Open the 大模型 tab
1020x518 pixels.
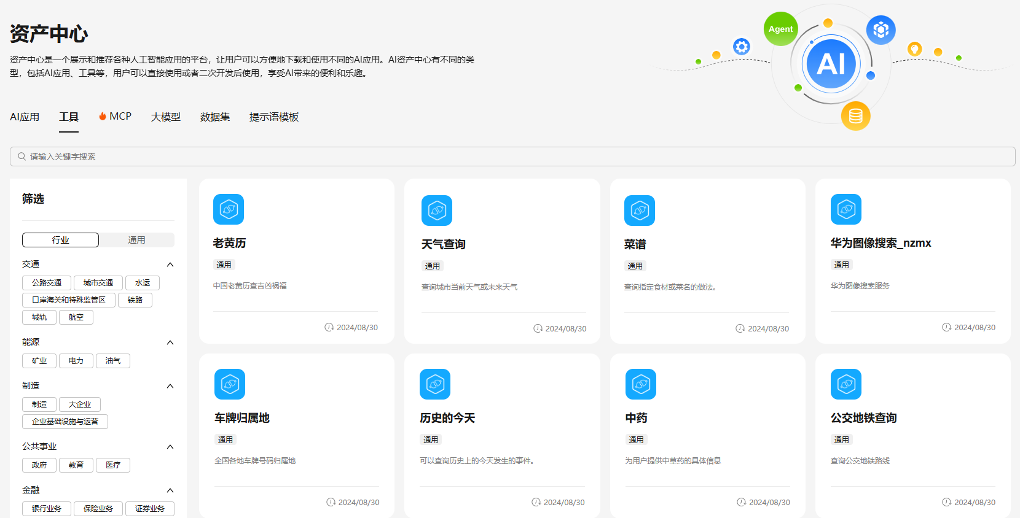coord(166,117)
